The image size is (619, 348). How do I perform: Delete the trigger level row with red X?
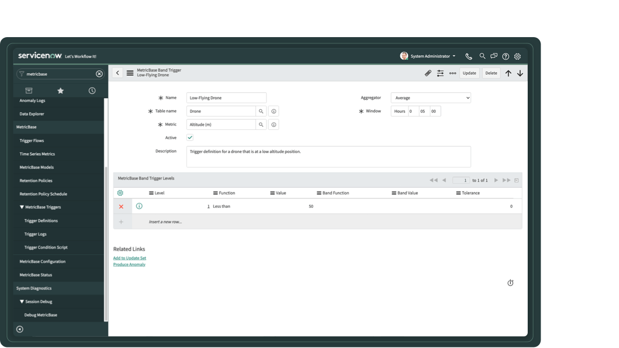[121, 207]
